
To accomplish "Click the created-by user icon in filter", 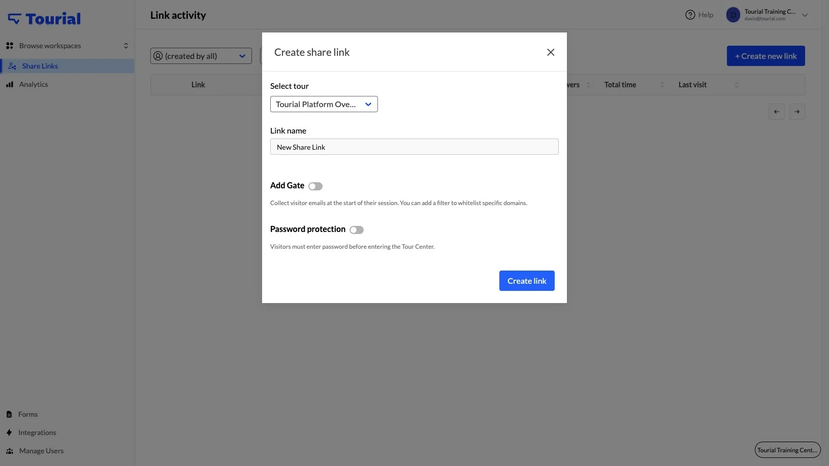I will point(158,56).
